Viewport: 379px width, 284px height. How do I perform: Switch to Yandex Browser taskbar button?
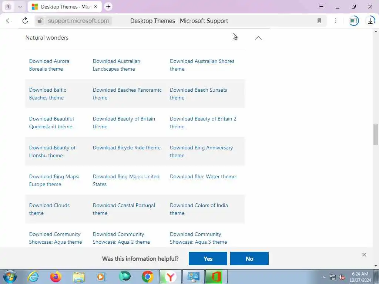[170, 277]
